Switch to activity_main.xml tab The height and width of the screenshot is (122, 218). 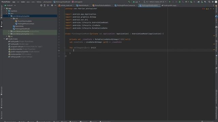(x=65, y=5)
